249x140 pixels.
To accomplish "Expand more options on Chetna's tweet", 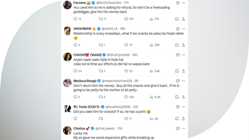I will click(183, 128).
